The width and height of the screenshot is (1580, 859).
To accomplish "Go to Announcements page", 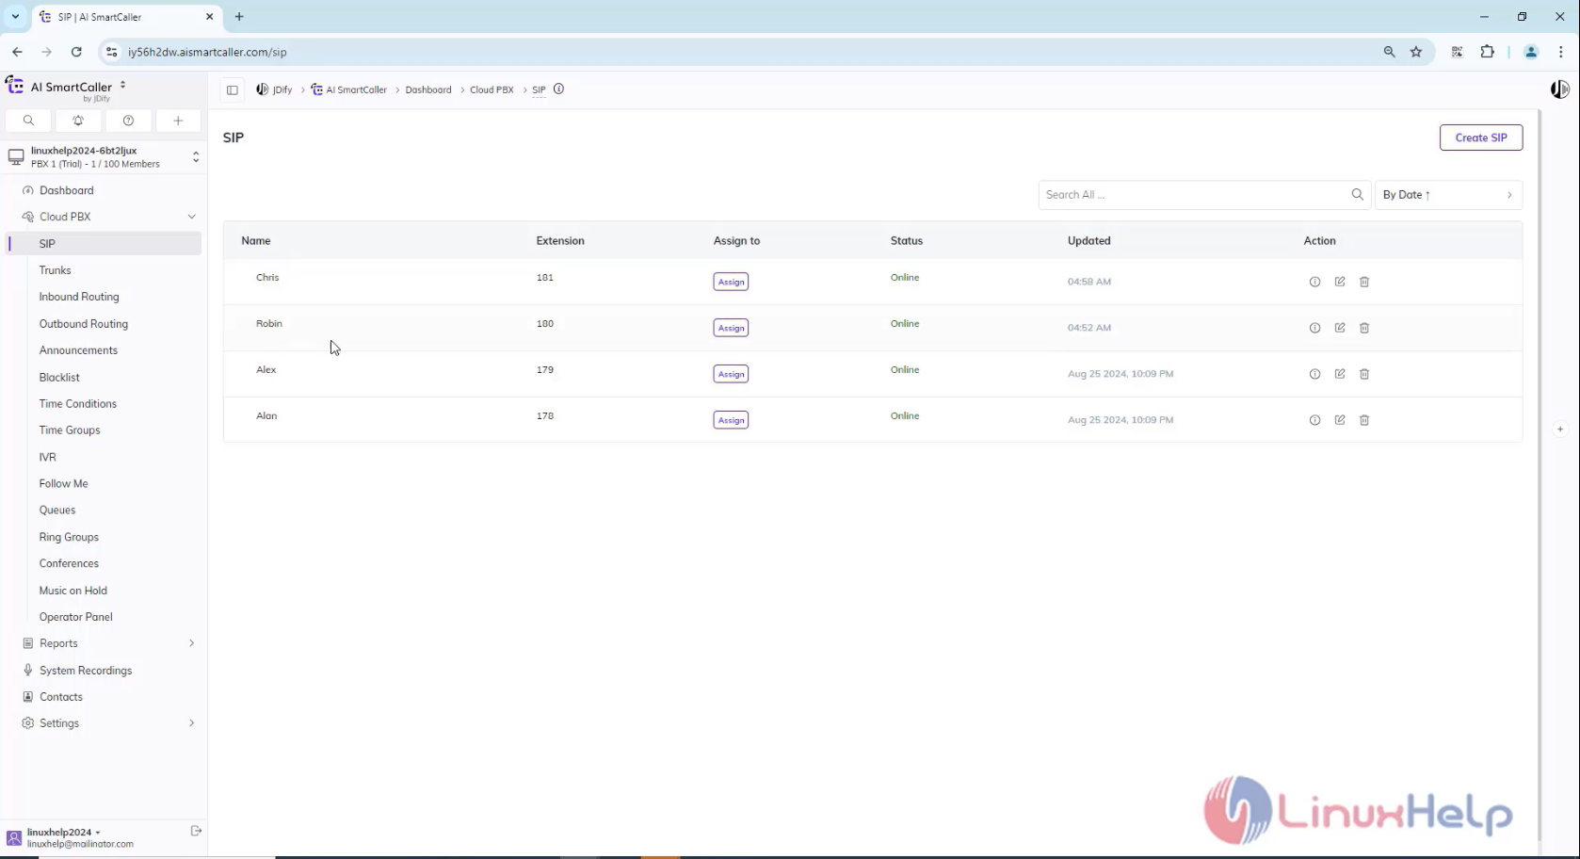I will point(78,350).
